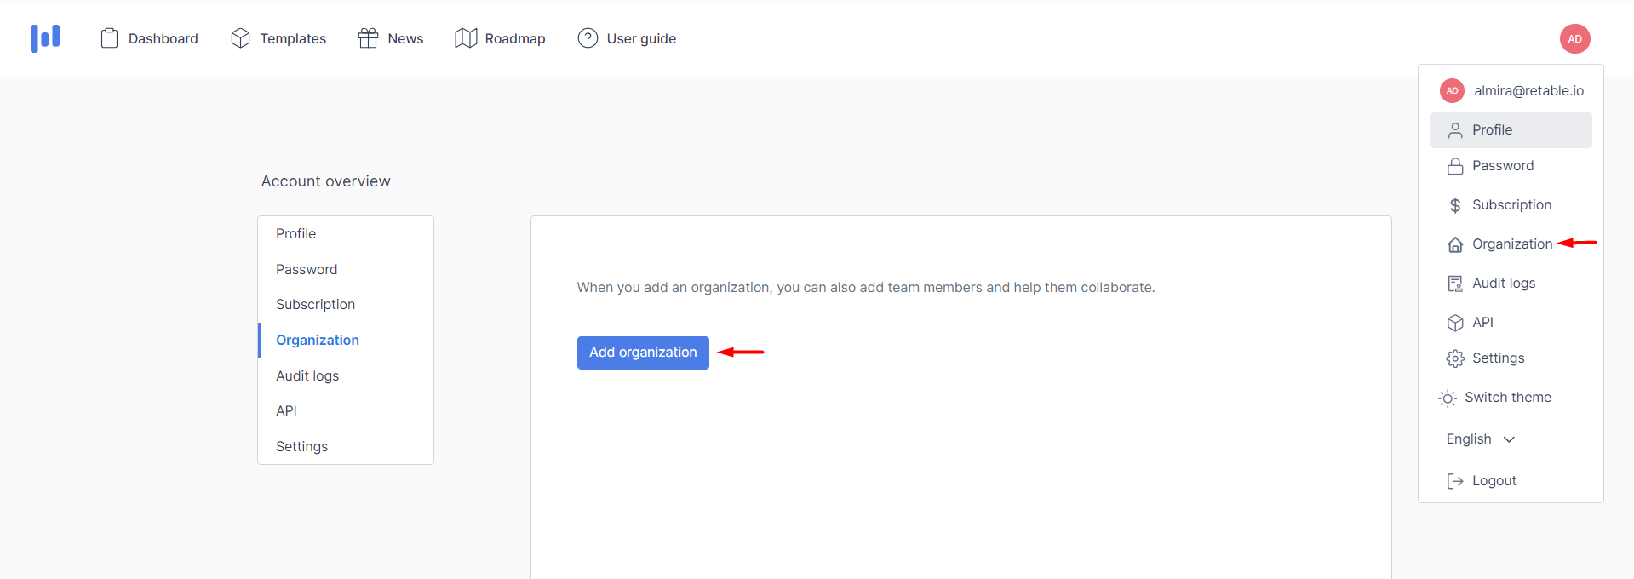Click the Audit logs icon in dropdown

1455,284
